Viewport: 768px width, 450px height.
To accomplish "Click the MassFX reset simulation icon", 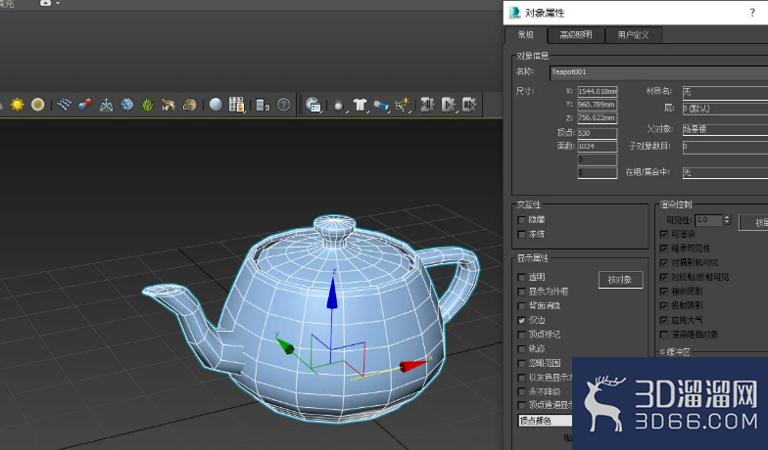I will 427,104.
